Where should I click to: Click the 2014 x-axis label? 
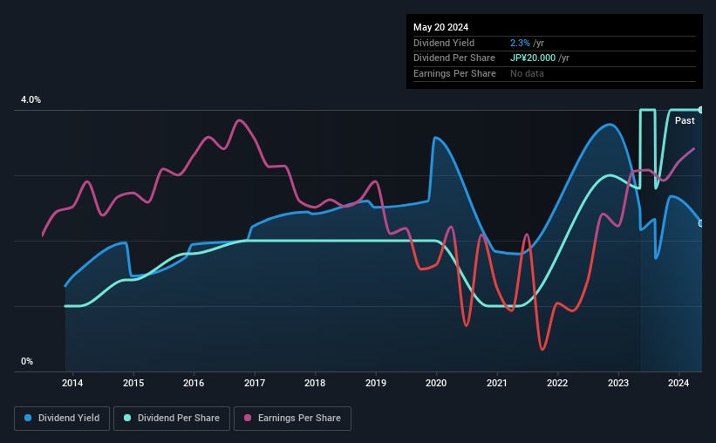[72, 383]
